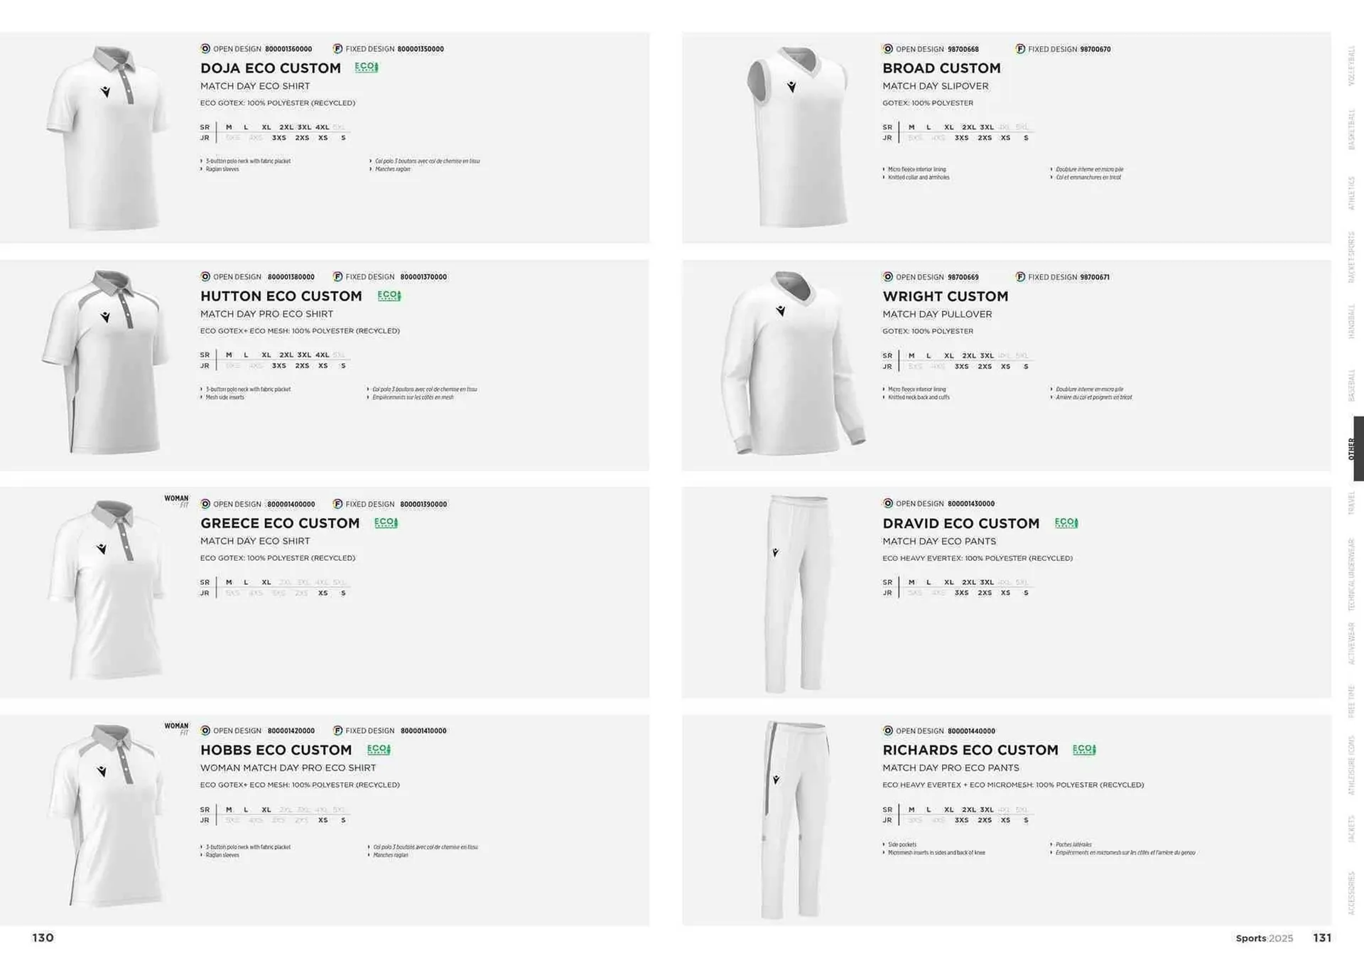Open the Wright Custom product title
Viewport: 1364px width, 958px height.
[946, 296]
